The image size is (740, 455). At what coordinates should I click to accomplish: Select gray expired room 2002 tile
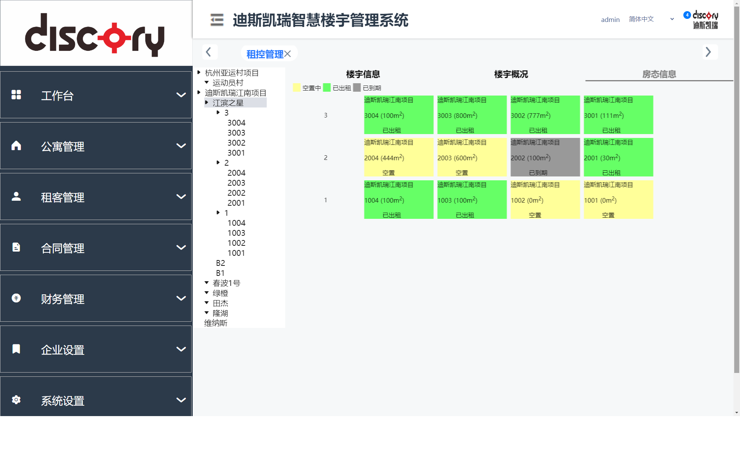click(x=545, y=157)
